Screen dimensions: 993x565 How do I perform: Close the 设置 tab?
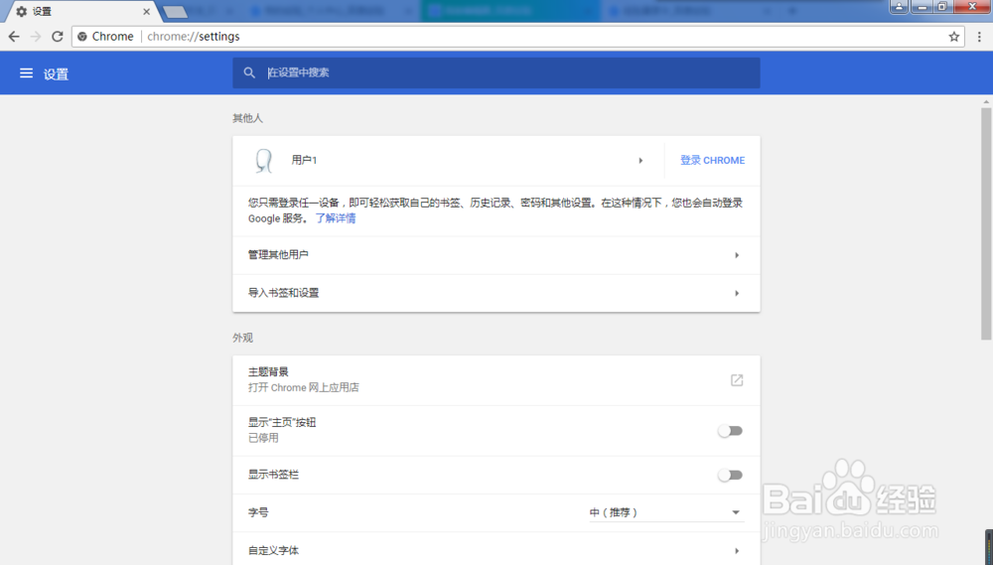coord(146,11)
